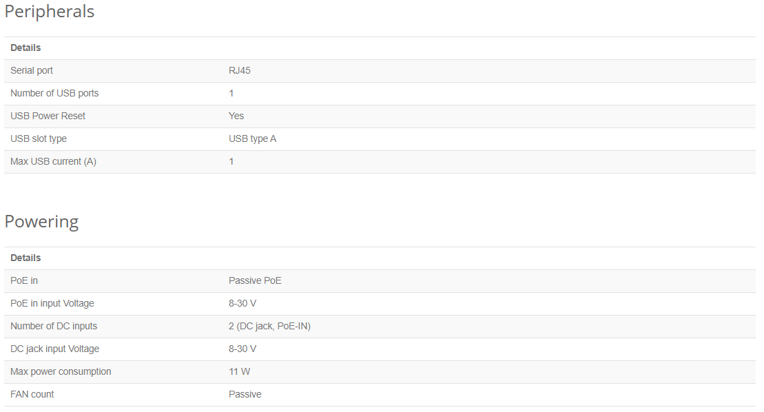
Task: Select the Details header in Peripherals table
Action: click(25, 48)
